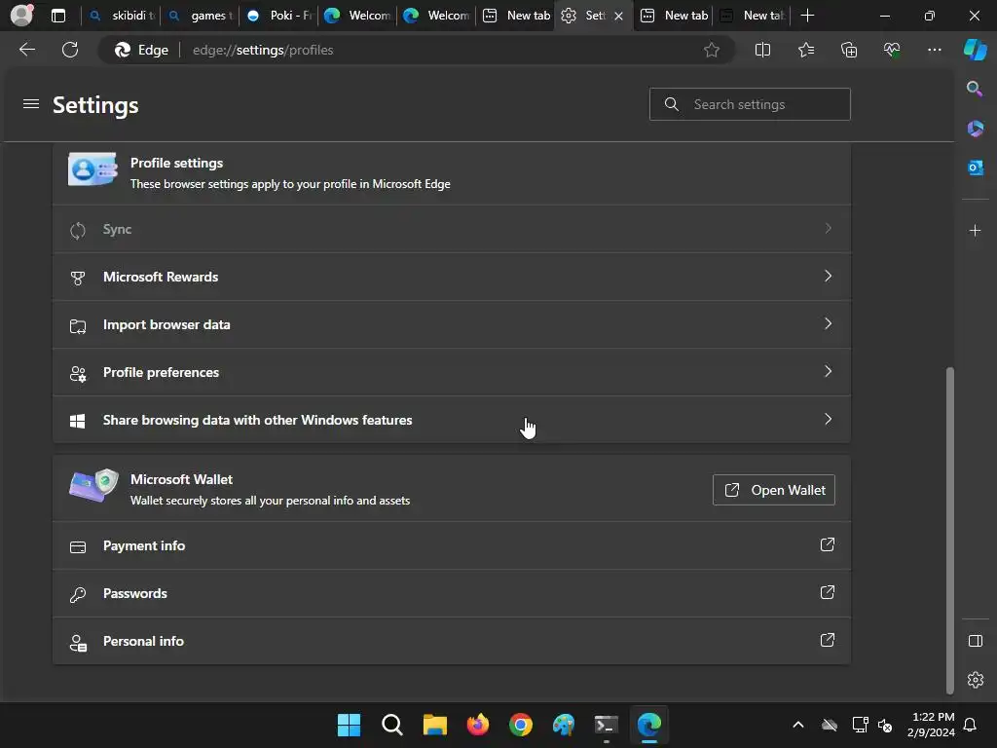
Task: Open the profile avatar menu
Action: (x=21, y=16)
